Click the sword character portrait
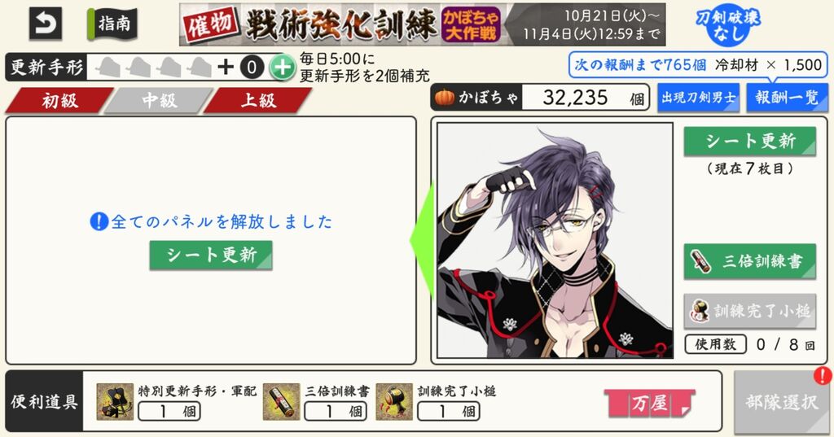Viewport: 834px width, 437px height. (x=555, y=240)
